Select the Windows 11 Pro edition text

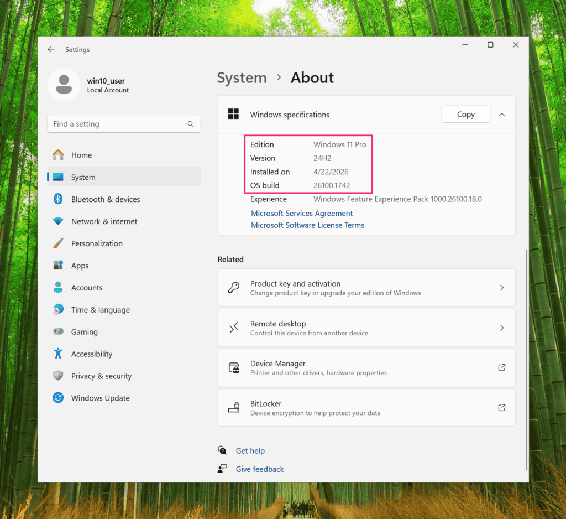pyautogui.click(x=340, y=144)
